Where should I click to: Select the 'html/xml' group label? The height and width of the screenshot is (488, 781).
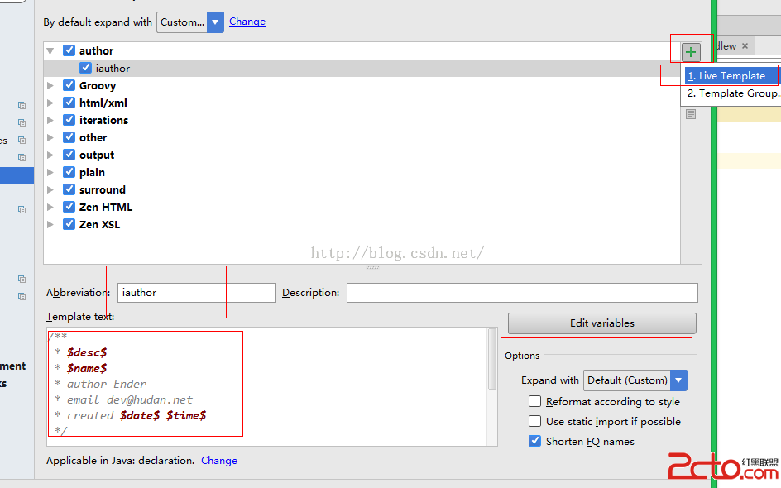coord(103,103)
